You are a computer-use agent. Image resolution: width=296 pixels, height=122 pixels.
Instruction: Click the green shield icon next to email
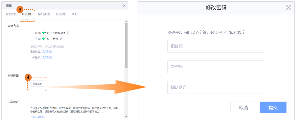coord(43,33)
